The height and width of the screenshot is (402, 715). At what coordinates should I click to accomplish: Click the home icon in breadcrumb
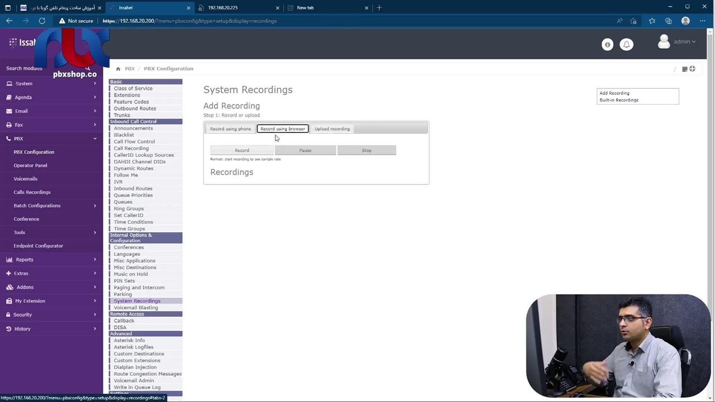(118, 69)
